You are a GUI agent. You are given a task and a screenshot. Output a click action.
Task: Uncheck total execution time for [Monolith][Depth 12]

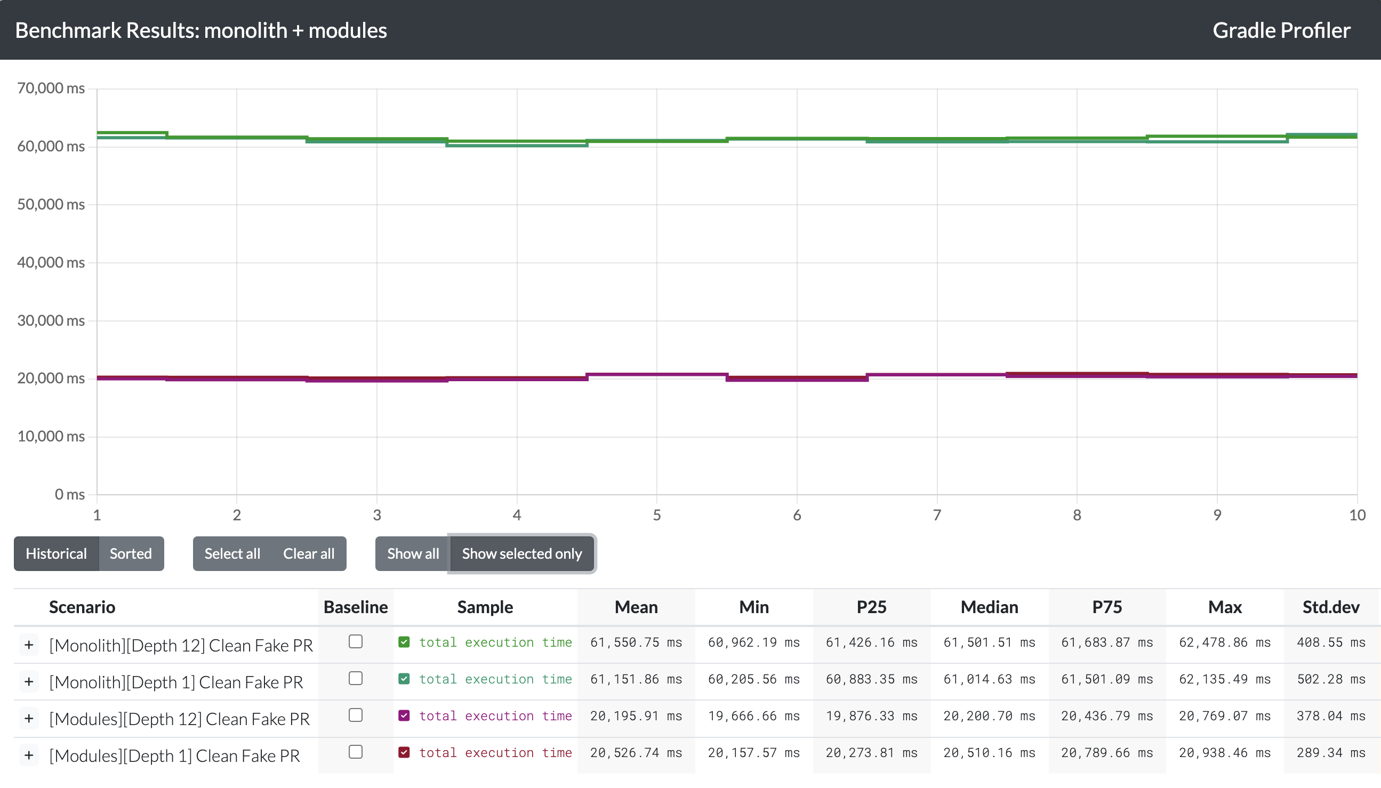coord(404,642)
